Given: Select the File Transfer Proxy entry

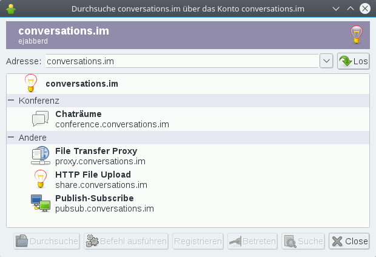Looking at the screenshot, I should pos(188,156).
